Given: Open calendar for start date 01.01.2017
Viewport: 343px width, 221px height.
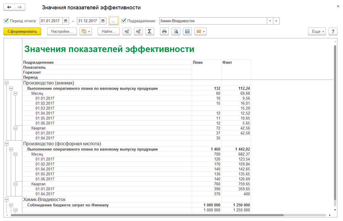Looking at the screenshot, I should 65,21.
